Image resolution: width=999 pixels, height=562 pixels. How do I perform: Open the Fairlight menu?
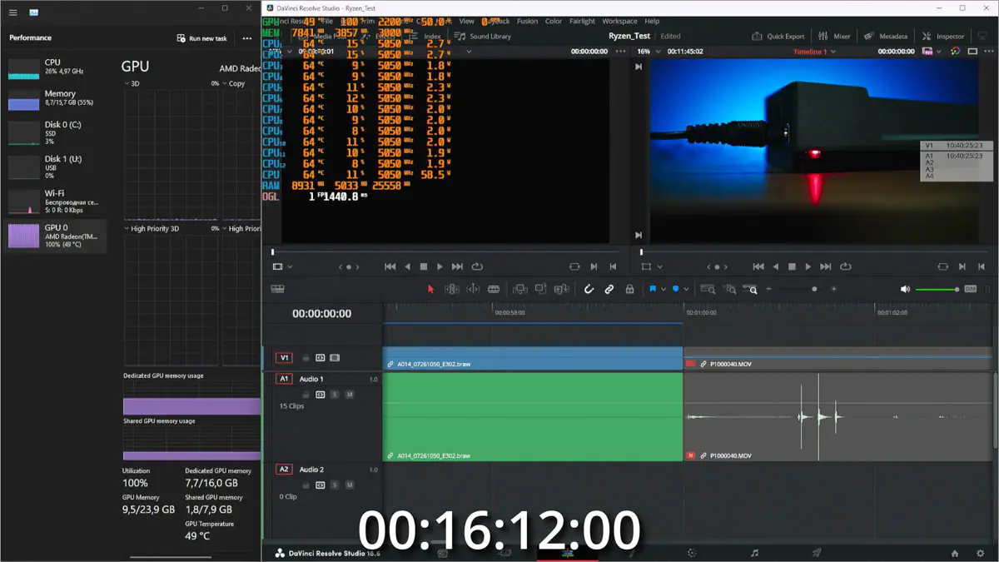(583, 21)
